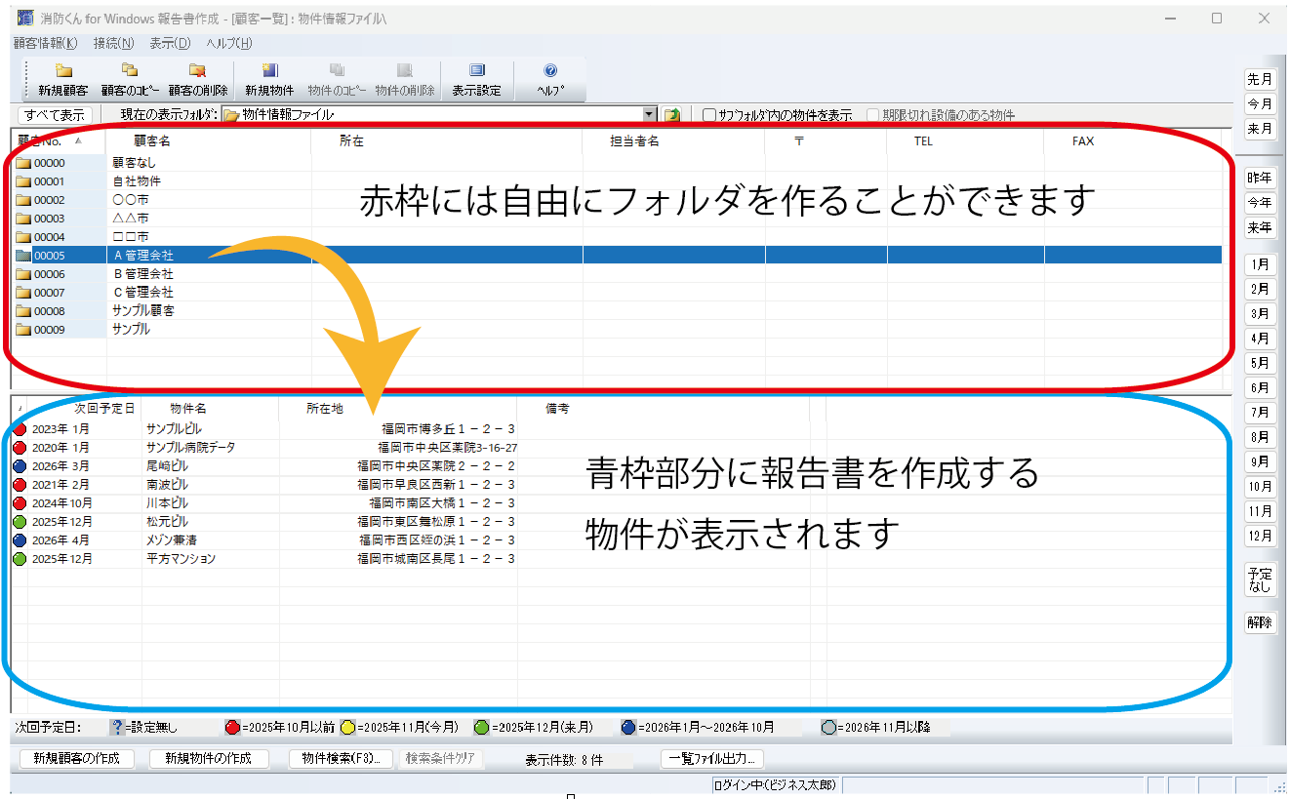Click the red status circle for サンプルビル
The image size is (1290, 799).
pos(20,429)
